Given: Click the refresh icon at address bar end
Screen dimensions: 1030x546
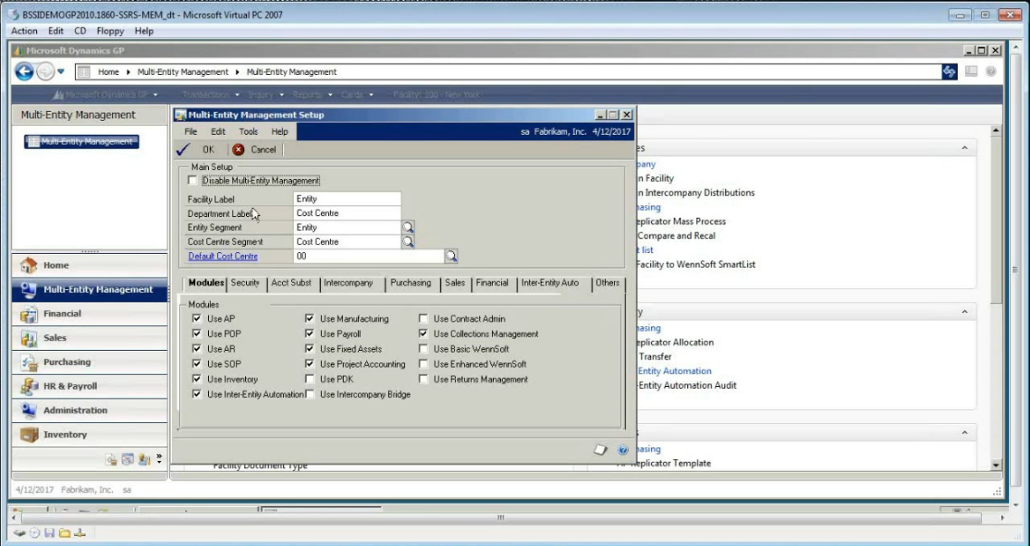Looking at the screenshot, I should 950,71.
